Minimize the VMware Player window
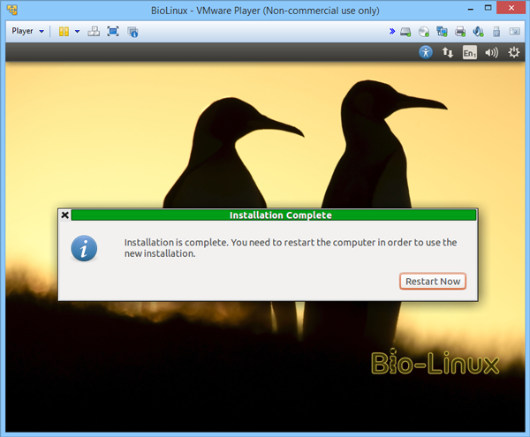 coord(471,9)
